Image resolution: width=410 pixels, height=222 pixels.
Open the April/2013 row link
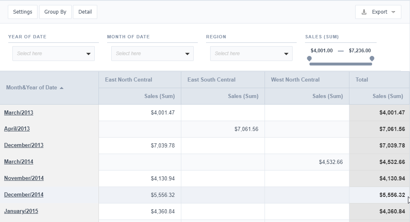(x=17, y=129)
